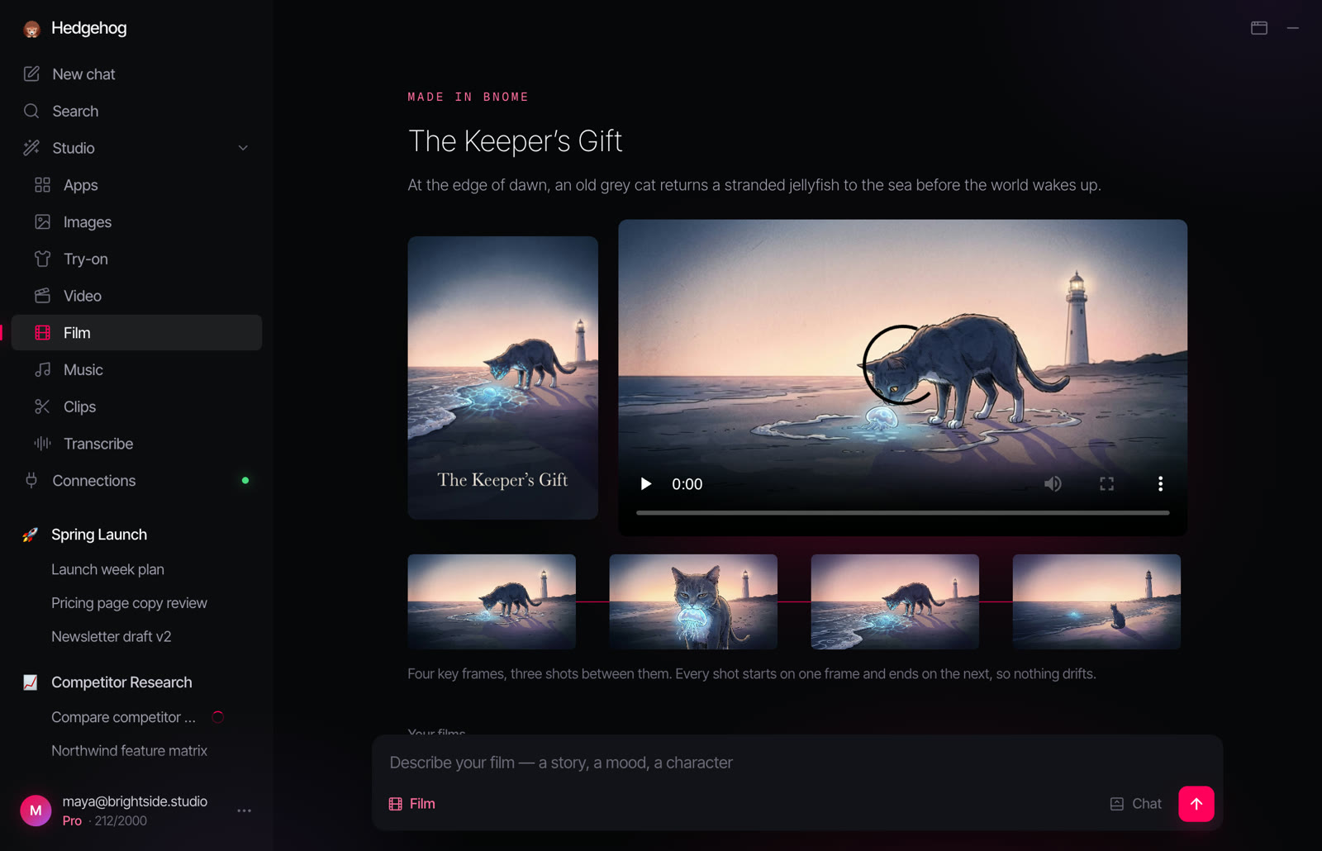Collapse the Studio section chevron
1322x851 pixels.
(243, 148)
